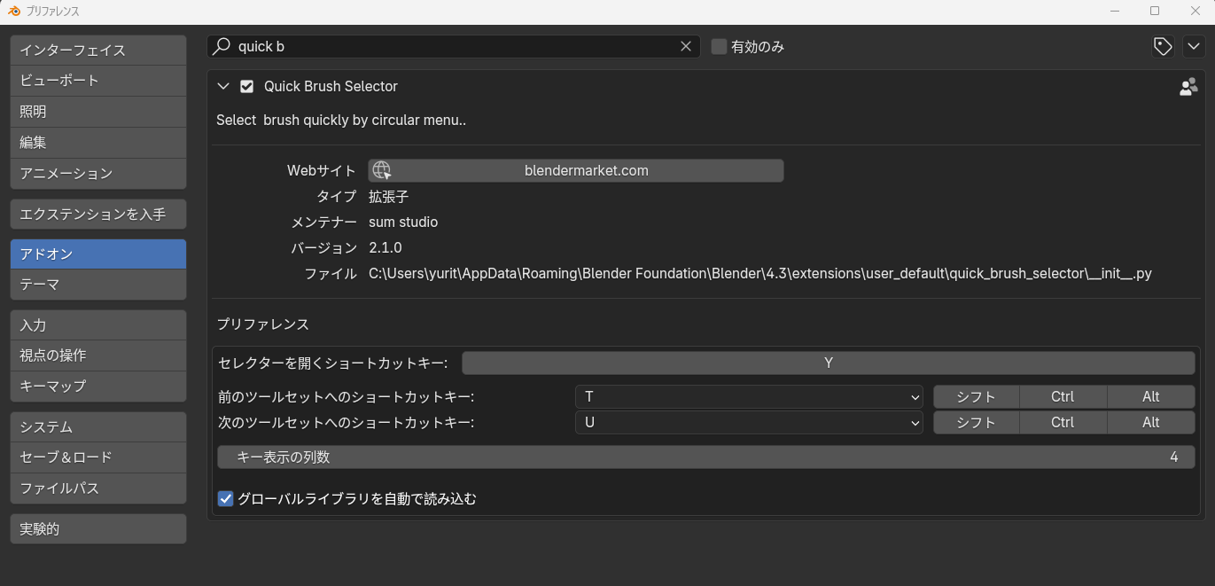Toggle Alt for next toolset shortcut
The image size is (1215, 586).
coord(1150,422)
